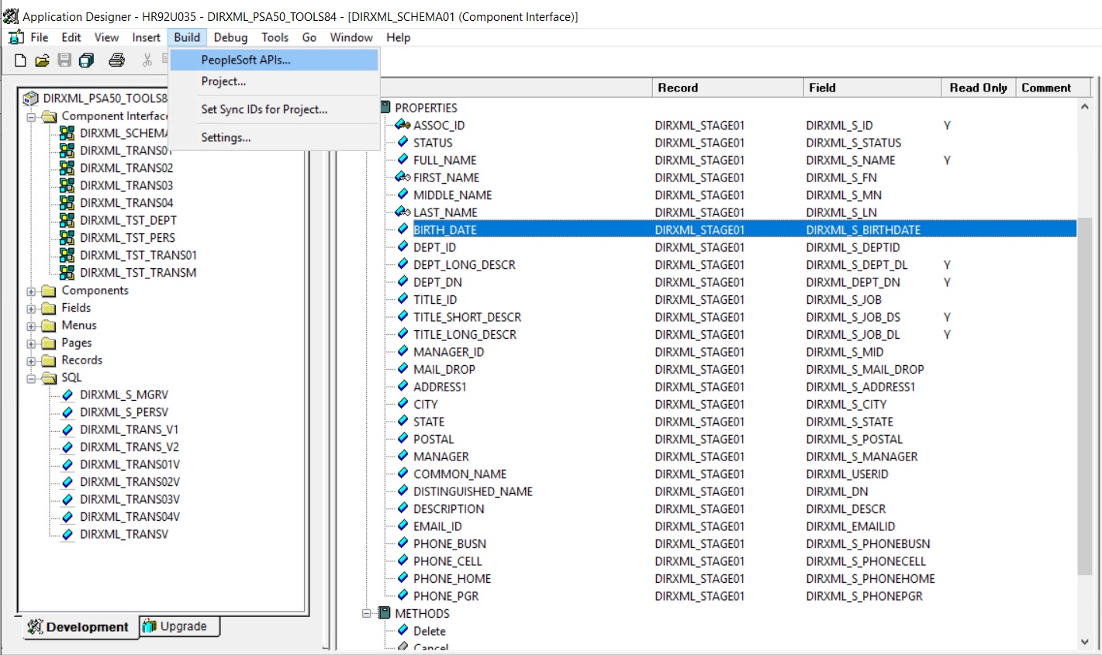This screenshot has width=1102, height=655.
Task: Collapse the METHODS node
Action: 367,613
